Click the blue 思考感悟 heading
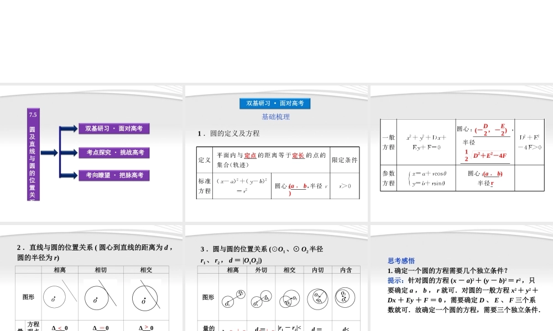 (x=401, y=260)
